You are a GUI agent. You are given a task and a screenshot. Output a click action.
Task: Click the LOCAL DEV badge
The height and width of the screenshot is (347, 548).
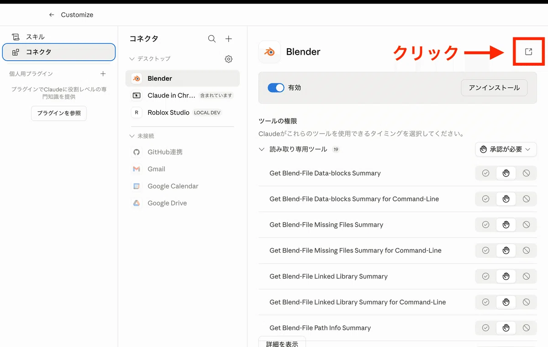coord(207,113)
